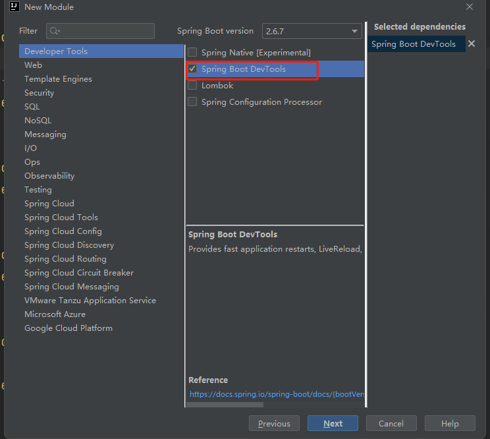Image resolution: width=490 pixels, height=439 pixels.
Task: Select the I/O category
Action: click(x=101, y=148)
